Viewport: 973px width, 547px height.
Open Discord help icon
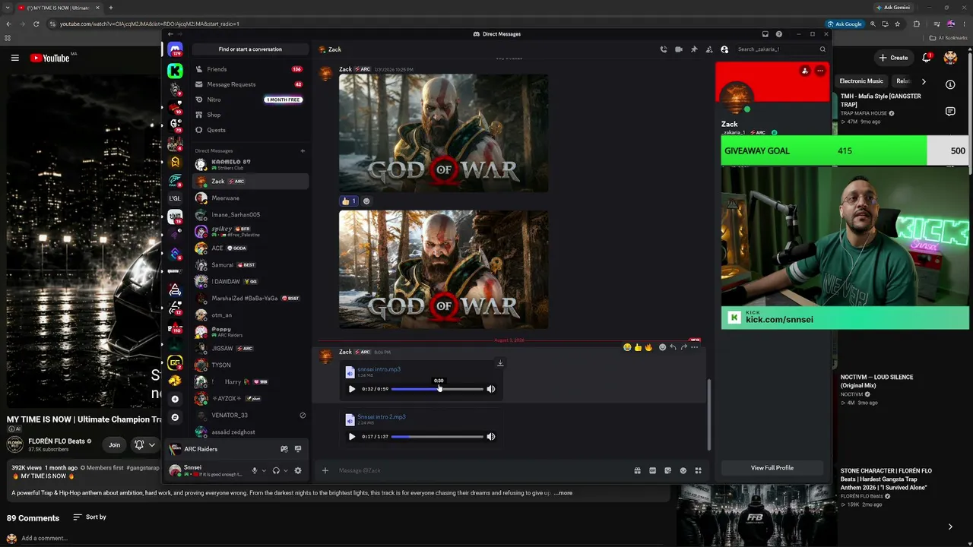(x=779, y=34)
